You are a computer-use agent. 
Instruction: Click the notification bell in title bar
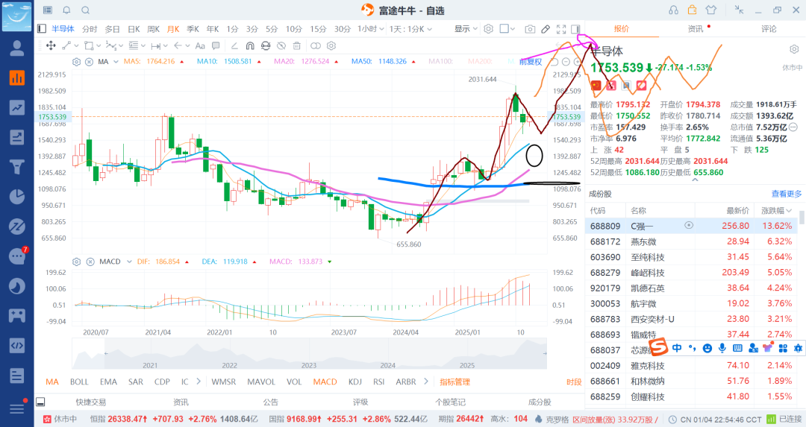[x=67, y=10]
